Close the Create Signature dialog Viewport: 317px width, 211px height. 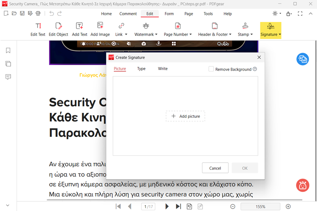click(259, 57)
